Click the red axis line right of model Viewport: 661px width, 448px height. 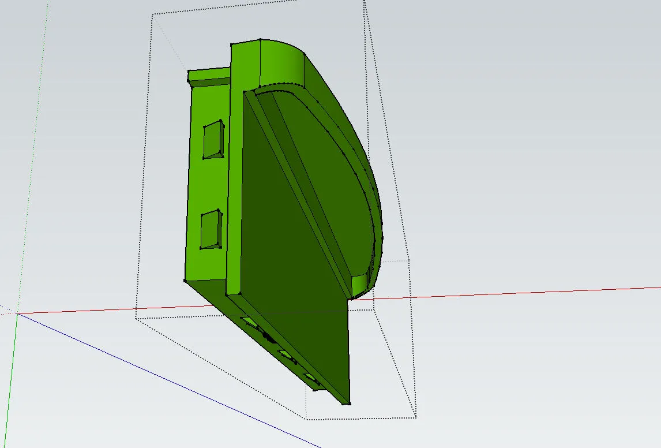pyautogui.click(x=506, y=293)
